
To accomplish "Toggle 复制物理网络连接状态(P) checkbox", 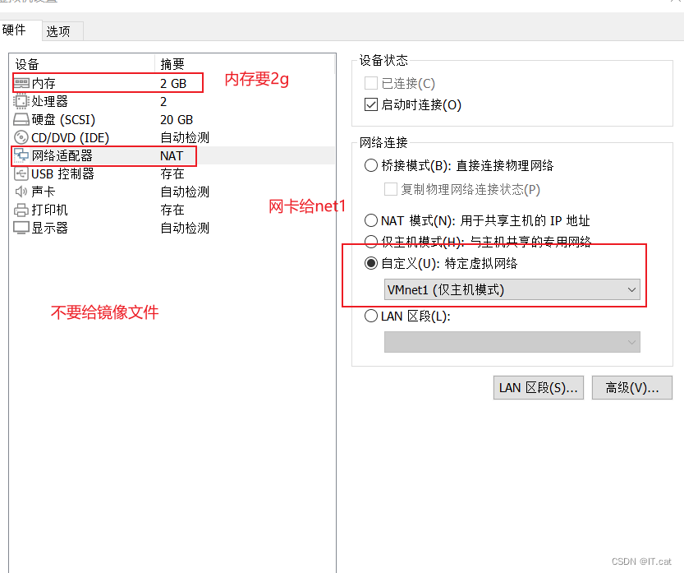I will point(390,190).
